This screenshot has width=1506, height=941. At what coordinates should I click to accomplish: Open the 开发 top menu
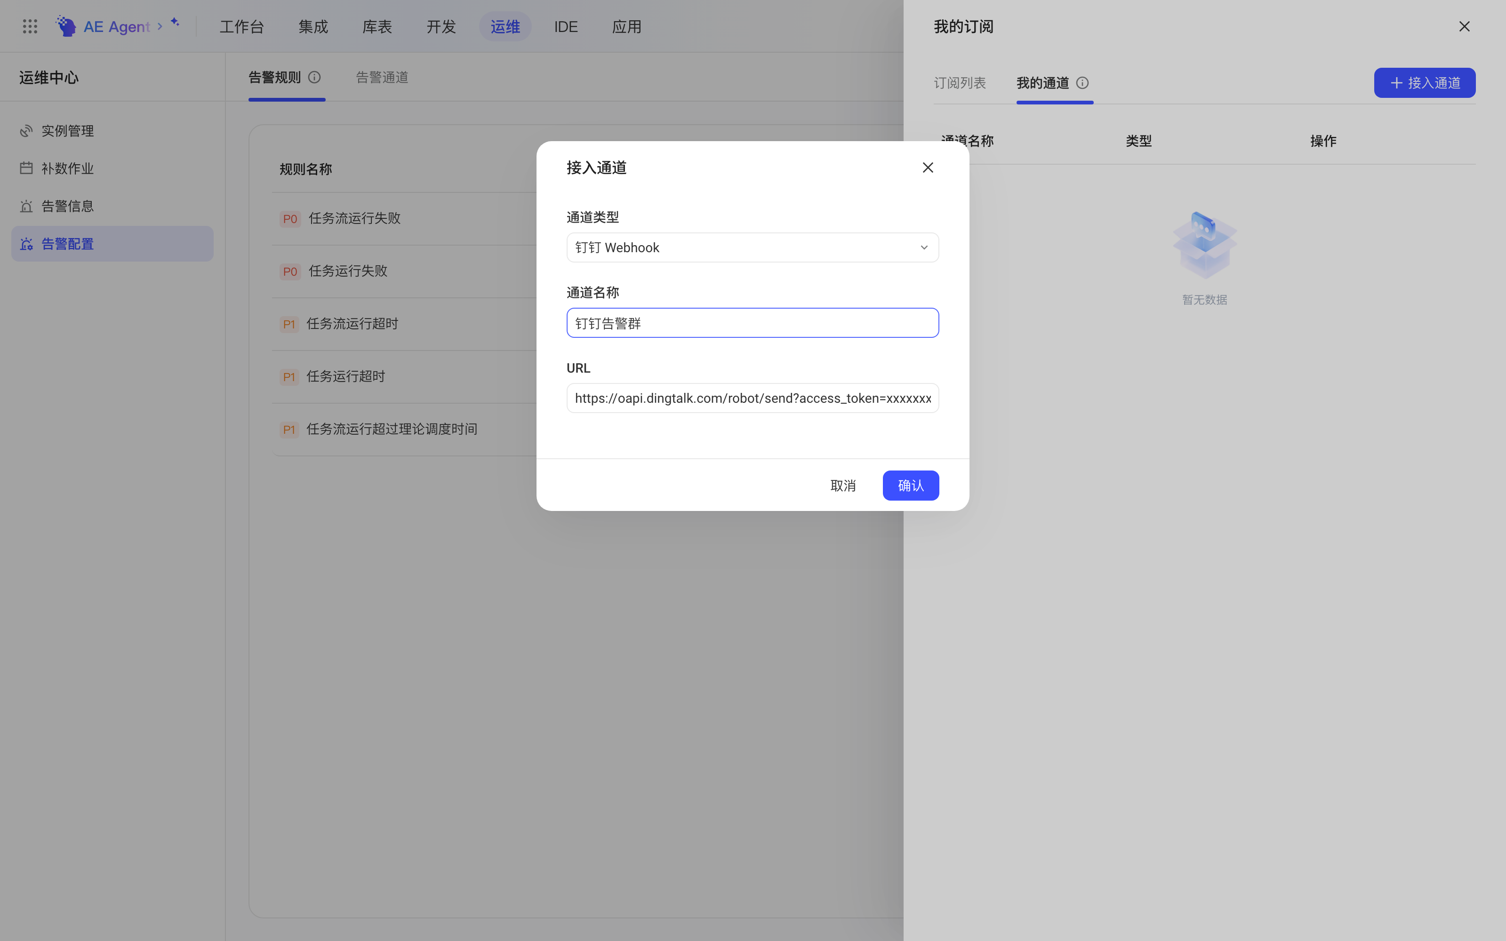pyautogui.click(x=441, y=26)
